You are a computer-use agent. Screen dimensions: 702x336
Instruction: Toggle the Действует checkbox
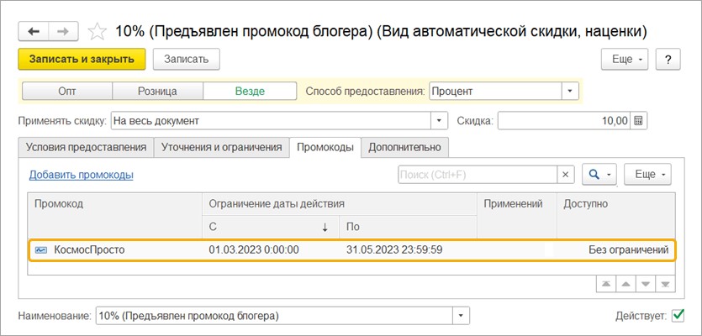pyautogui.click(x=678, y=316)
